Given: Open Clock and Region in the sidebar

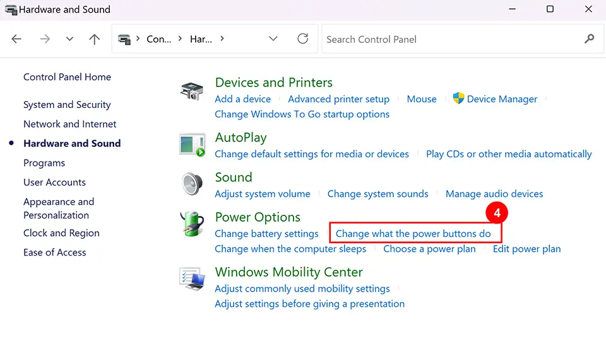Looking at the screenshot, I should coord(61,233).
